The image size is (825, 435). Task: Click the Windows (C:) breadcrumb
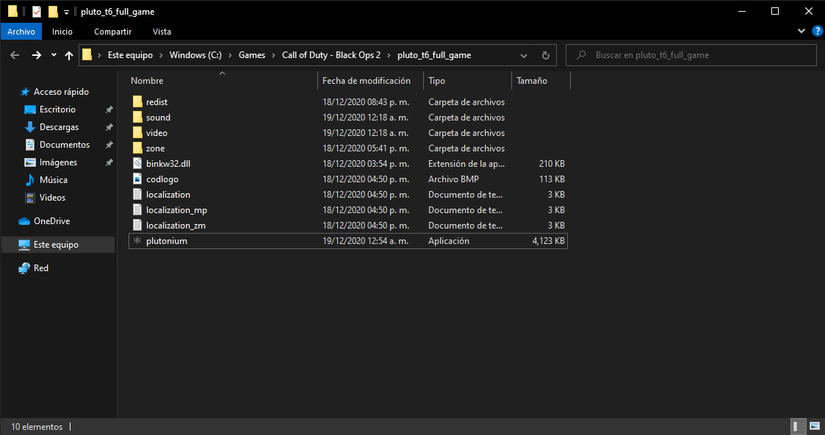[x=195, y=55]
